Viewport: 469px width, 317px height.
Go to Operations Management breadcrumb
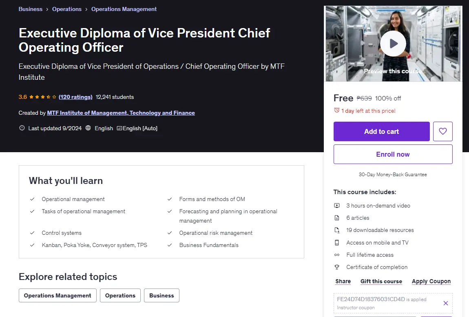[x=124, y=9]
